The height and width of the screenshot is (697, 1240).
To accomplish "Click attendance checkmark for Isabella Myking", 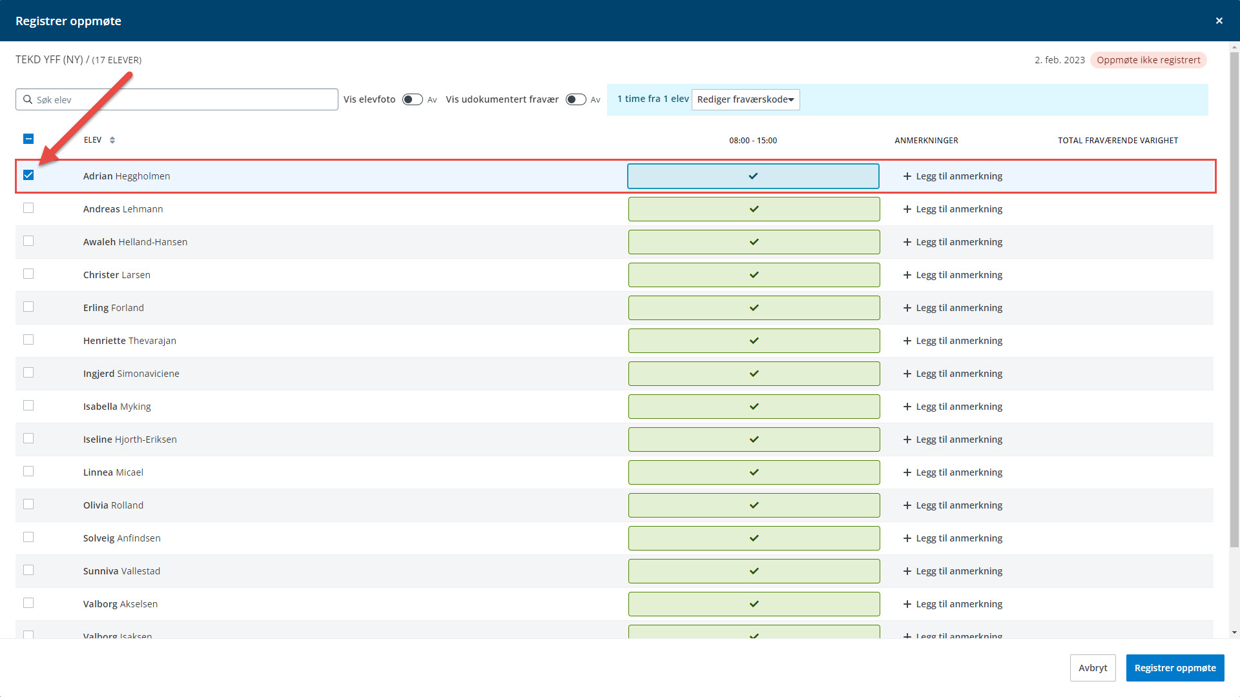I will [754, 407].
